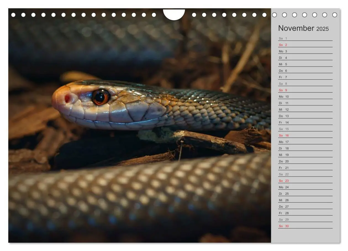Click the grey 'Sa 8' row
348x251 pixels.
point(305,83)
